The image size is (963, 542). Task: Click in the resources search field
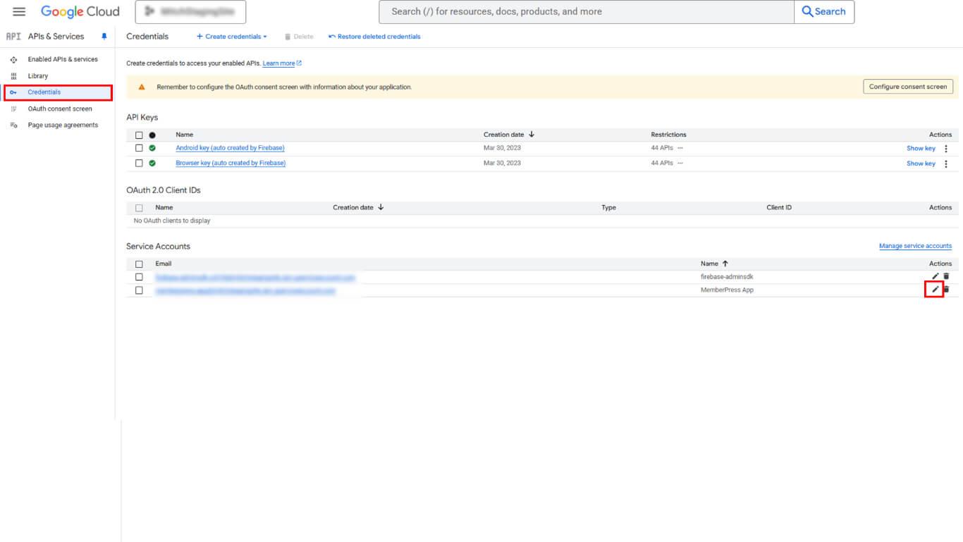click(x=585, y=12)
